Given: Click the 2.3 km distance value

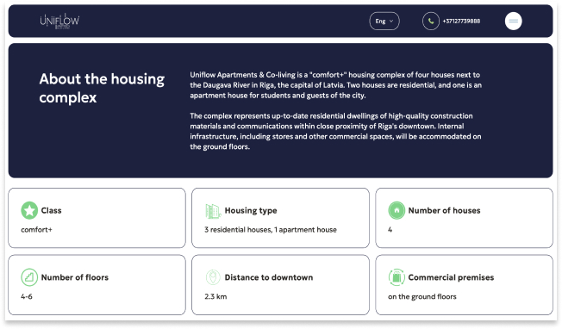Looking at the screenshot, I should pos(215,296).
